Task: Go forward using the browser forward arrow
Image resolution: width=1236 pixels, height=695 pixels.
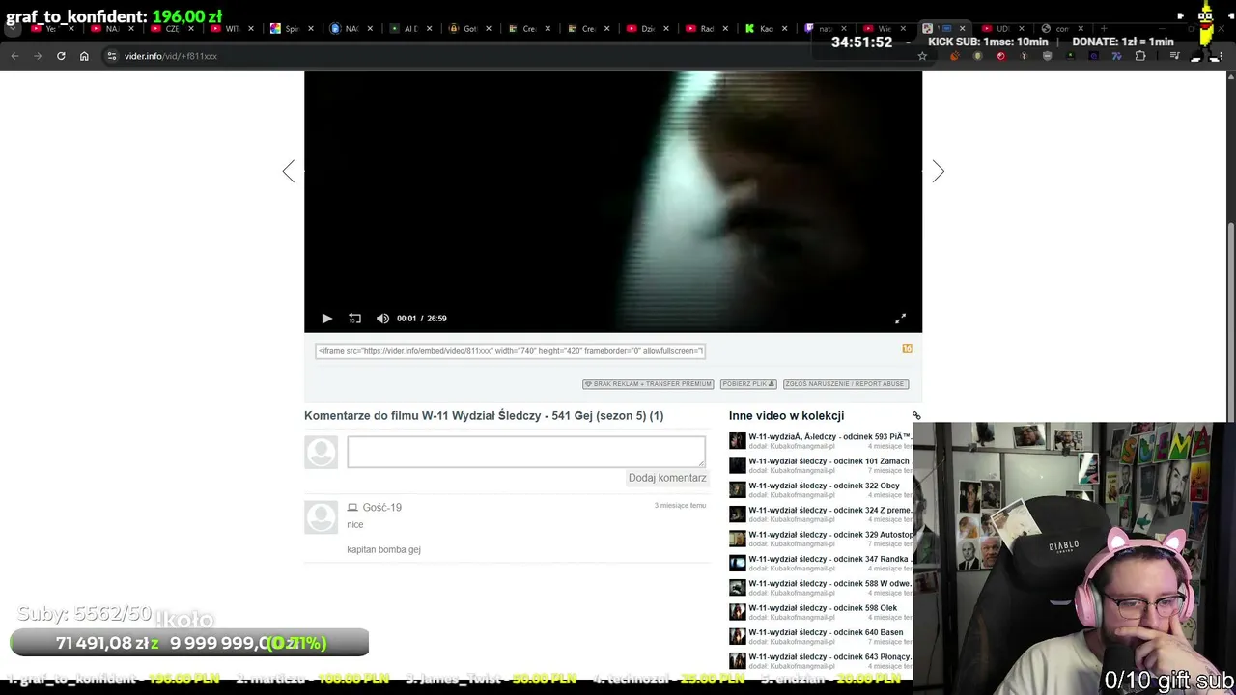Action: coord(38,56)
